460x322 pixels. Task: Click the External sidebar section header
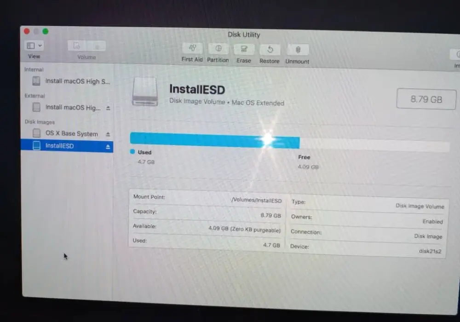point(34,96)
